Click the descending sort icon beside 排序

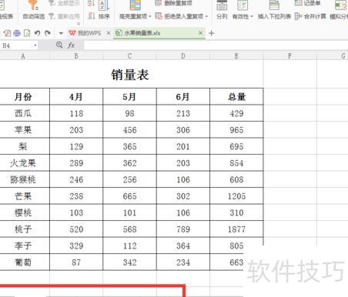[91, 16]
